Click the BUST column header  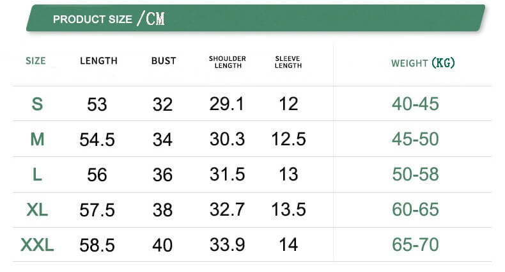pos(164,61)
